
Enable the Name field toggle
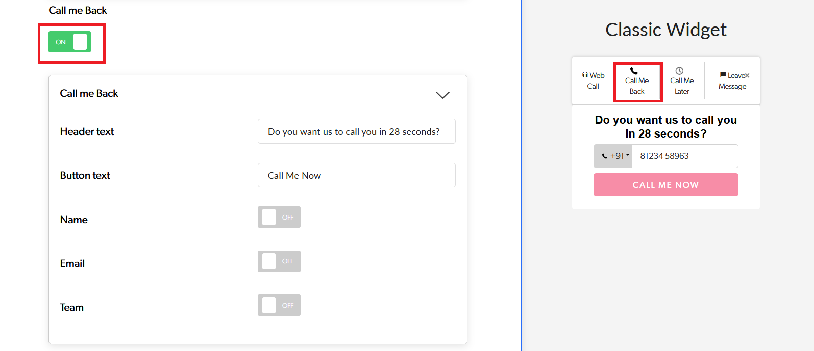point(279,217)
